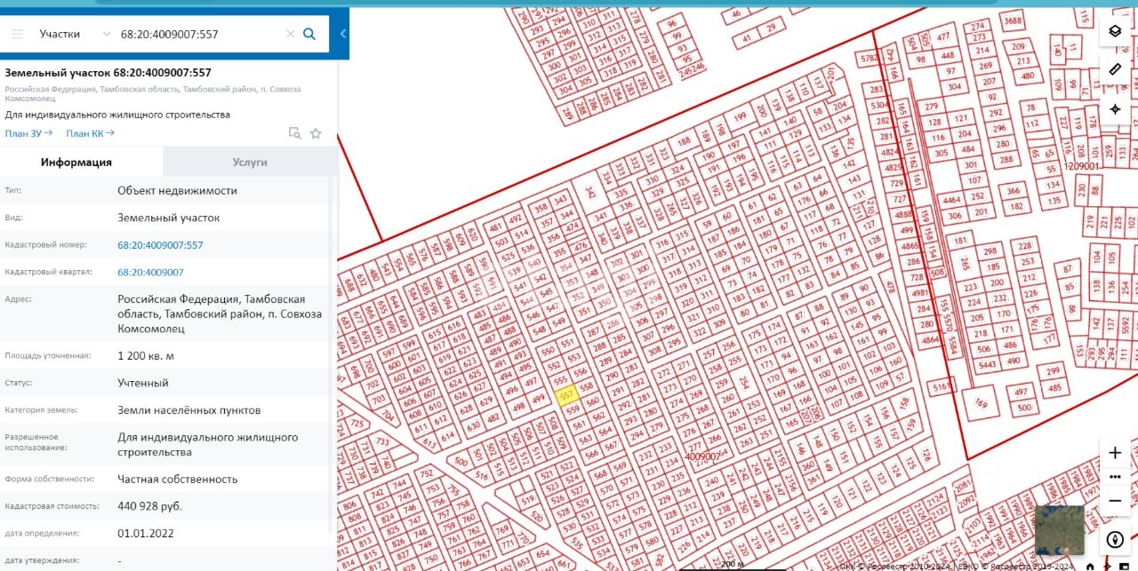Select the status value Учтенный
This screenshot has width=1138, height=571.
[x=142, y=383]
